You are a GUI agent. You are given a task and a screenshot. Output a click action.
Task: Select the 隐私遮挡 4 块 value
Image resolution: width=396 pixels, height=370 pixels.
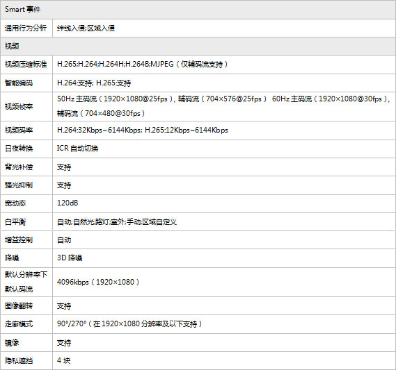pos(63,361)
